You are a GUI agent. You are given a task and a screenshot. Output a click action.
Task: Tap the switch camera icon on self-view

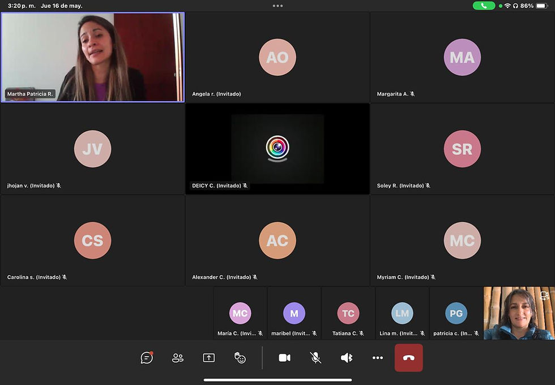click(x=544, y=295)
